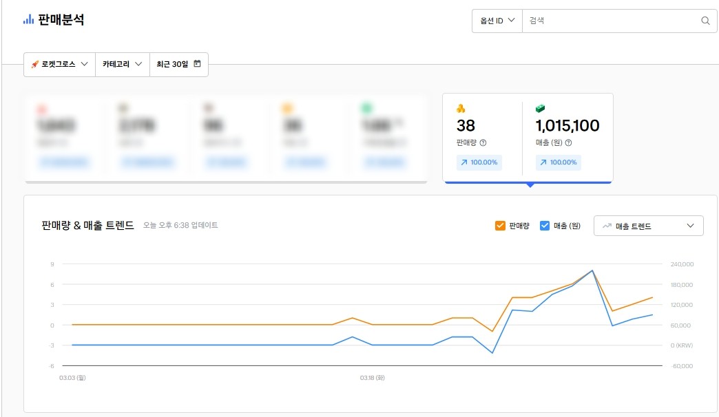The height and width of the screenshot is (417, 719).
Task: Open the 옵션 ID dropdown
Action: (x=497, y=21)
